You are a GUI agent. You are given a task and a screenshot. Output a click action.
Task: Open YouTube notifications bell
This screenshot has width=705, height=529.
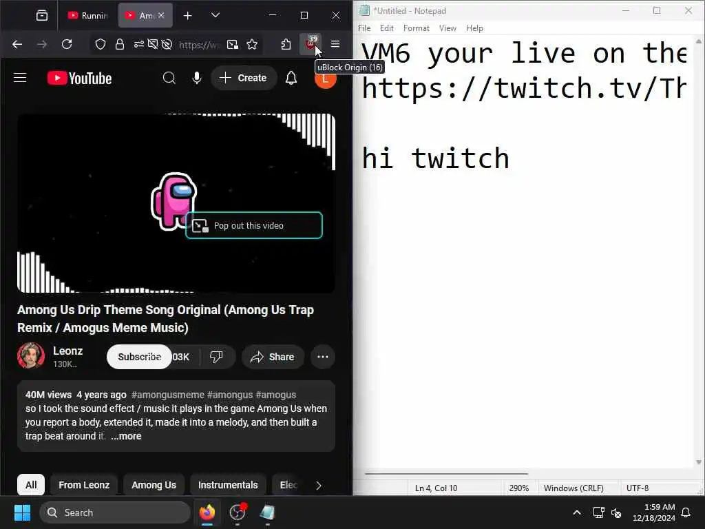(291, 78)
